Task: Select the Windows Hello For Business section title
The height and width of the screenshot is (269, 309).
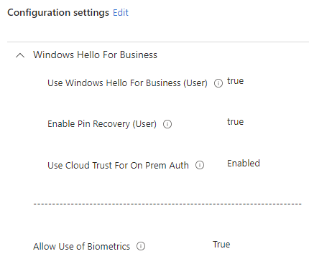Action: (95, 55)
